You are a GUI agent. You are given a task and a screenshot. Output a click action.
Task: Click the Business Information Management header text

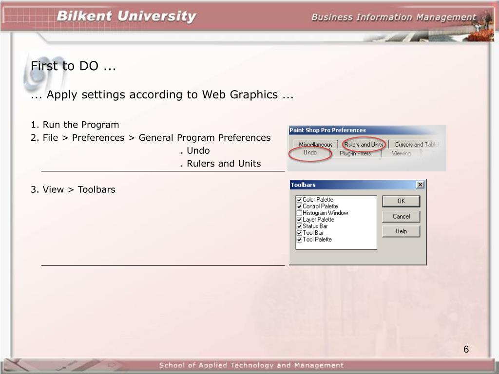pyautogui.click(x=394, y=17)
